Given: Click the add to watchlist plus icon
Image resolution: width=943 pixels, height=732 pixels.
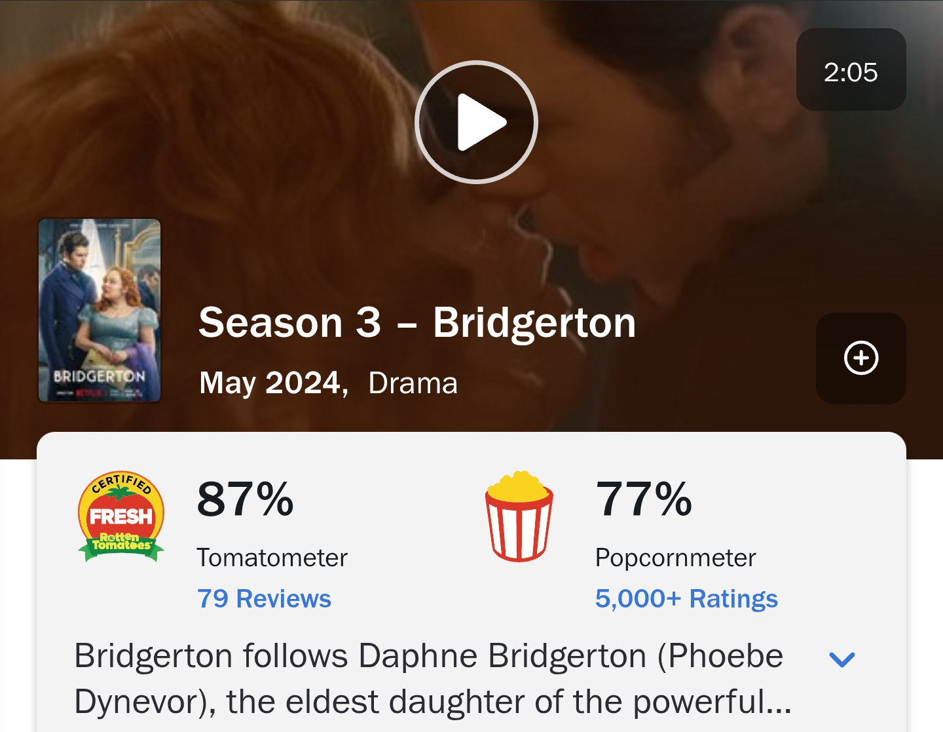Looking at the screenshot, I should tap(860, 358).
